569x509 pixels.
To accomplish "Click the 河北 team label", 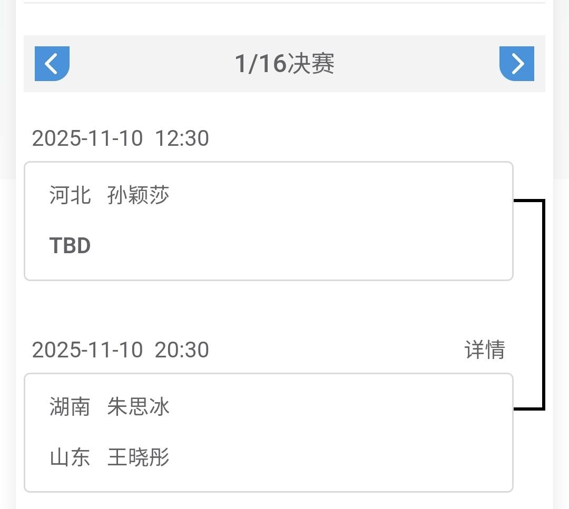I will (x=70, y=195).
